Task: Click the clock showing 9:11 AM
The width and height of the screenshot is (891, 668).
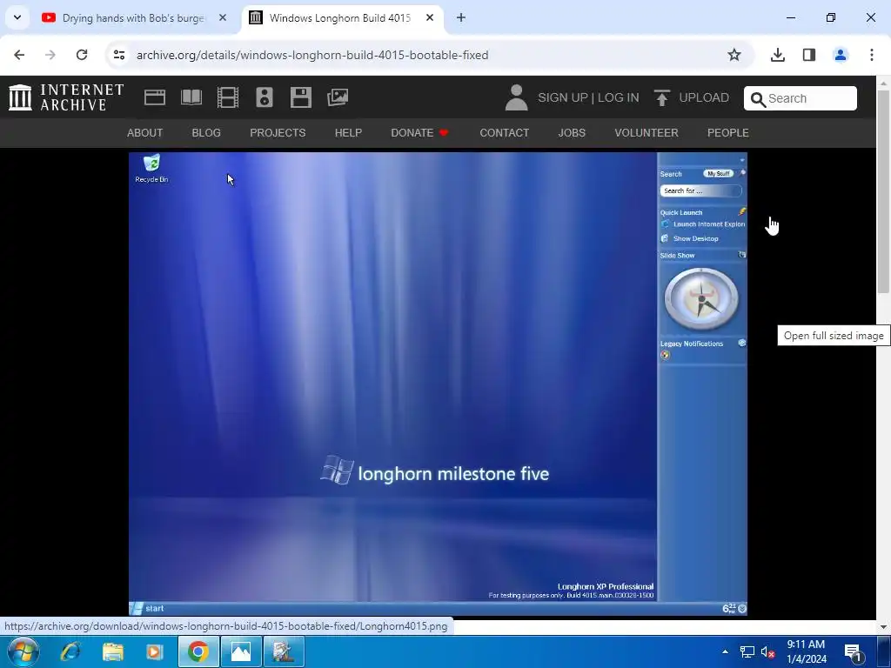Action: (807, 651)
